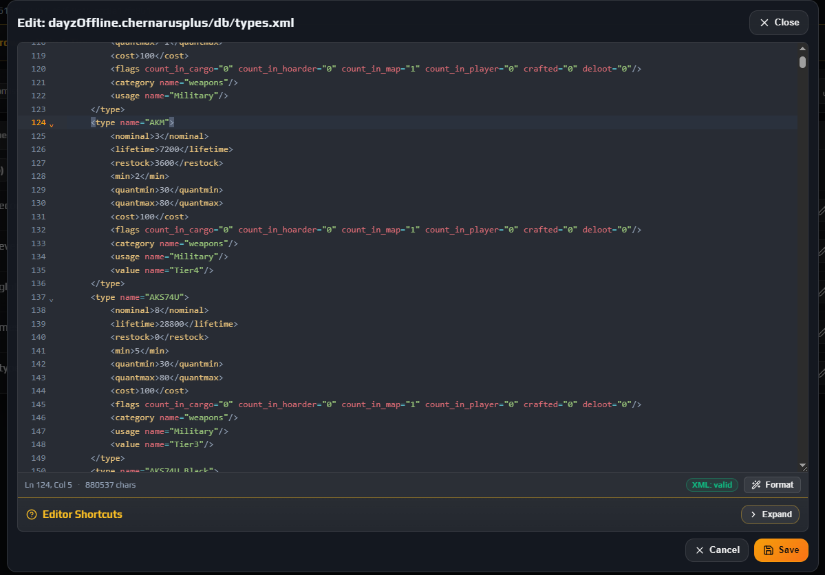
Task: Click the magic wand icon on Format
Action: (x=756, y=484)
